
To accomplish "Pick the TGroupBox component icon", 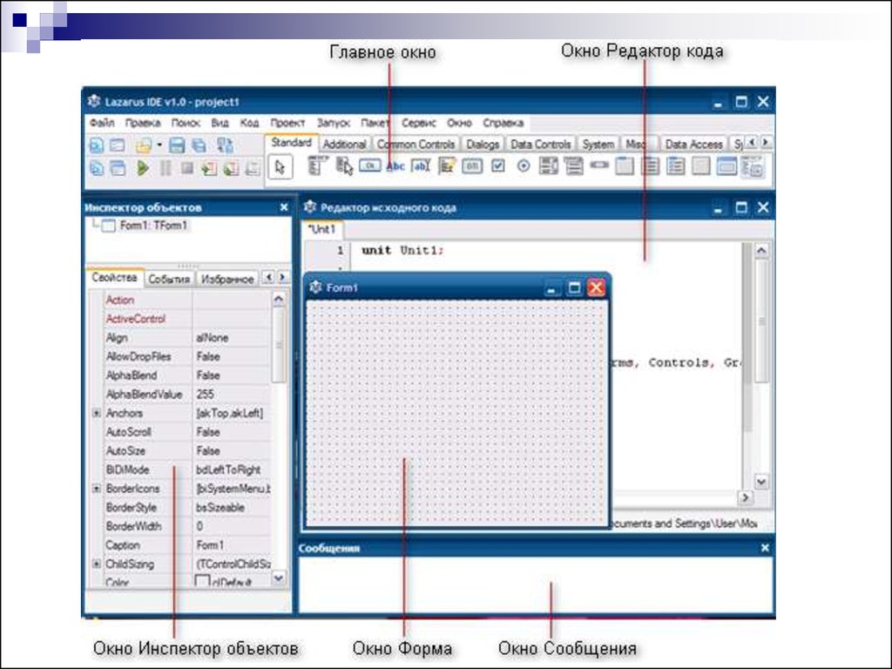I will (x=625, y=166).
